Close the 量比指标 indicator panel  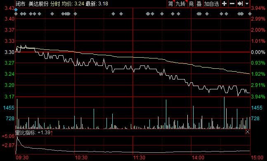click(248, 132)
